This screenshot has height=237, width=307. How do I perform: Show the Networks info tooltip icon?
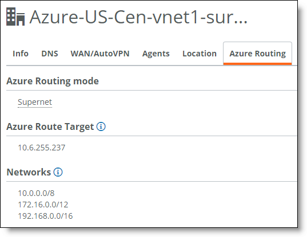[58, 172]
